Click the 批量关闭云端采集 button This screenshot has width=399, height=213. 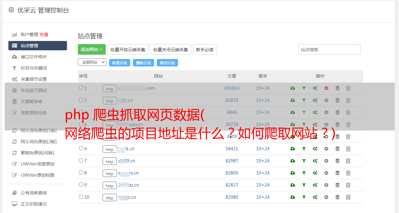tap(171, 49)
